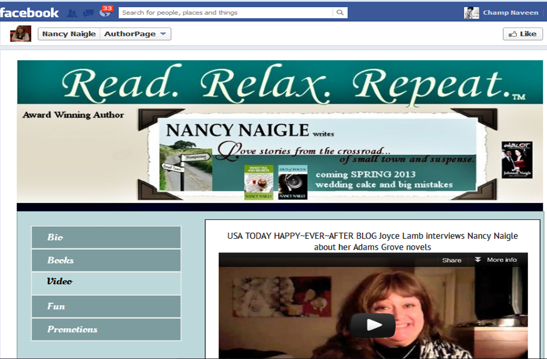Like the Nancy Naigle page
The width and height of the screenshot is (547, 359).
pyautogui.click(x=523, y=34)
